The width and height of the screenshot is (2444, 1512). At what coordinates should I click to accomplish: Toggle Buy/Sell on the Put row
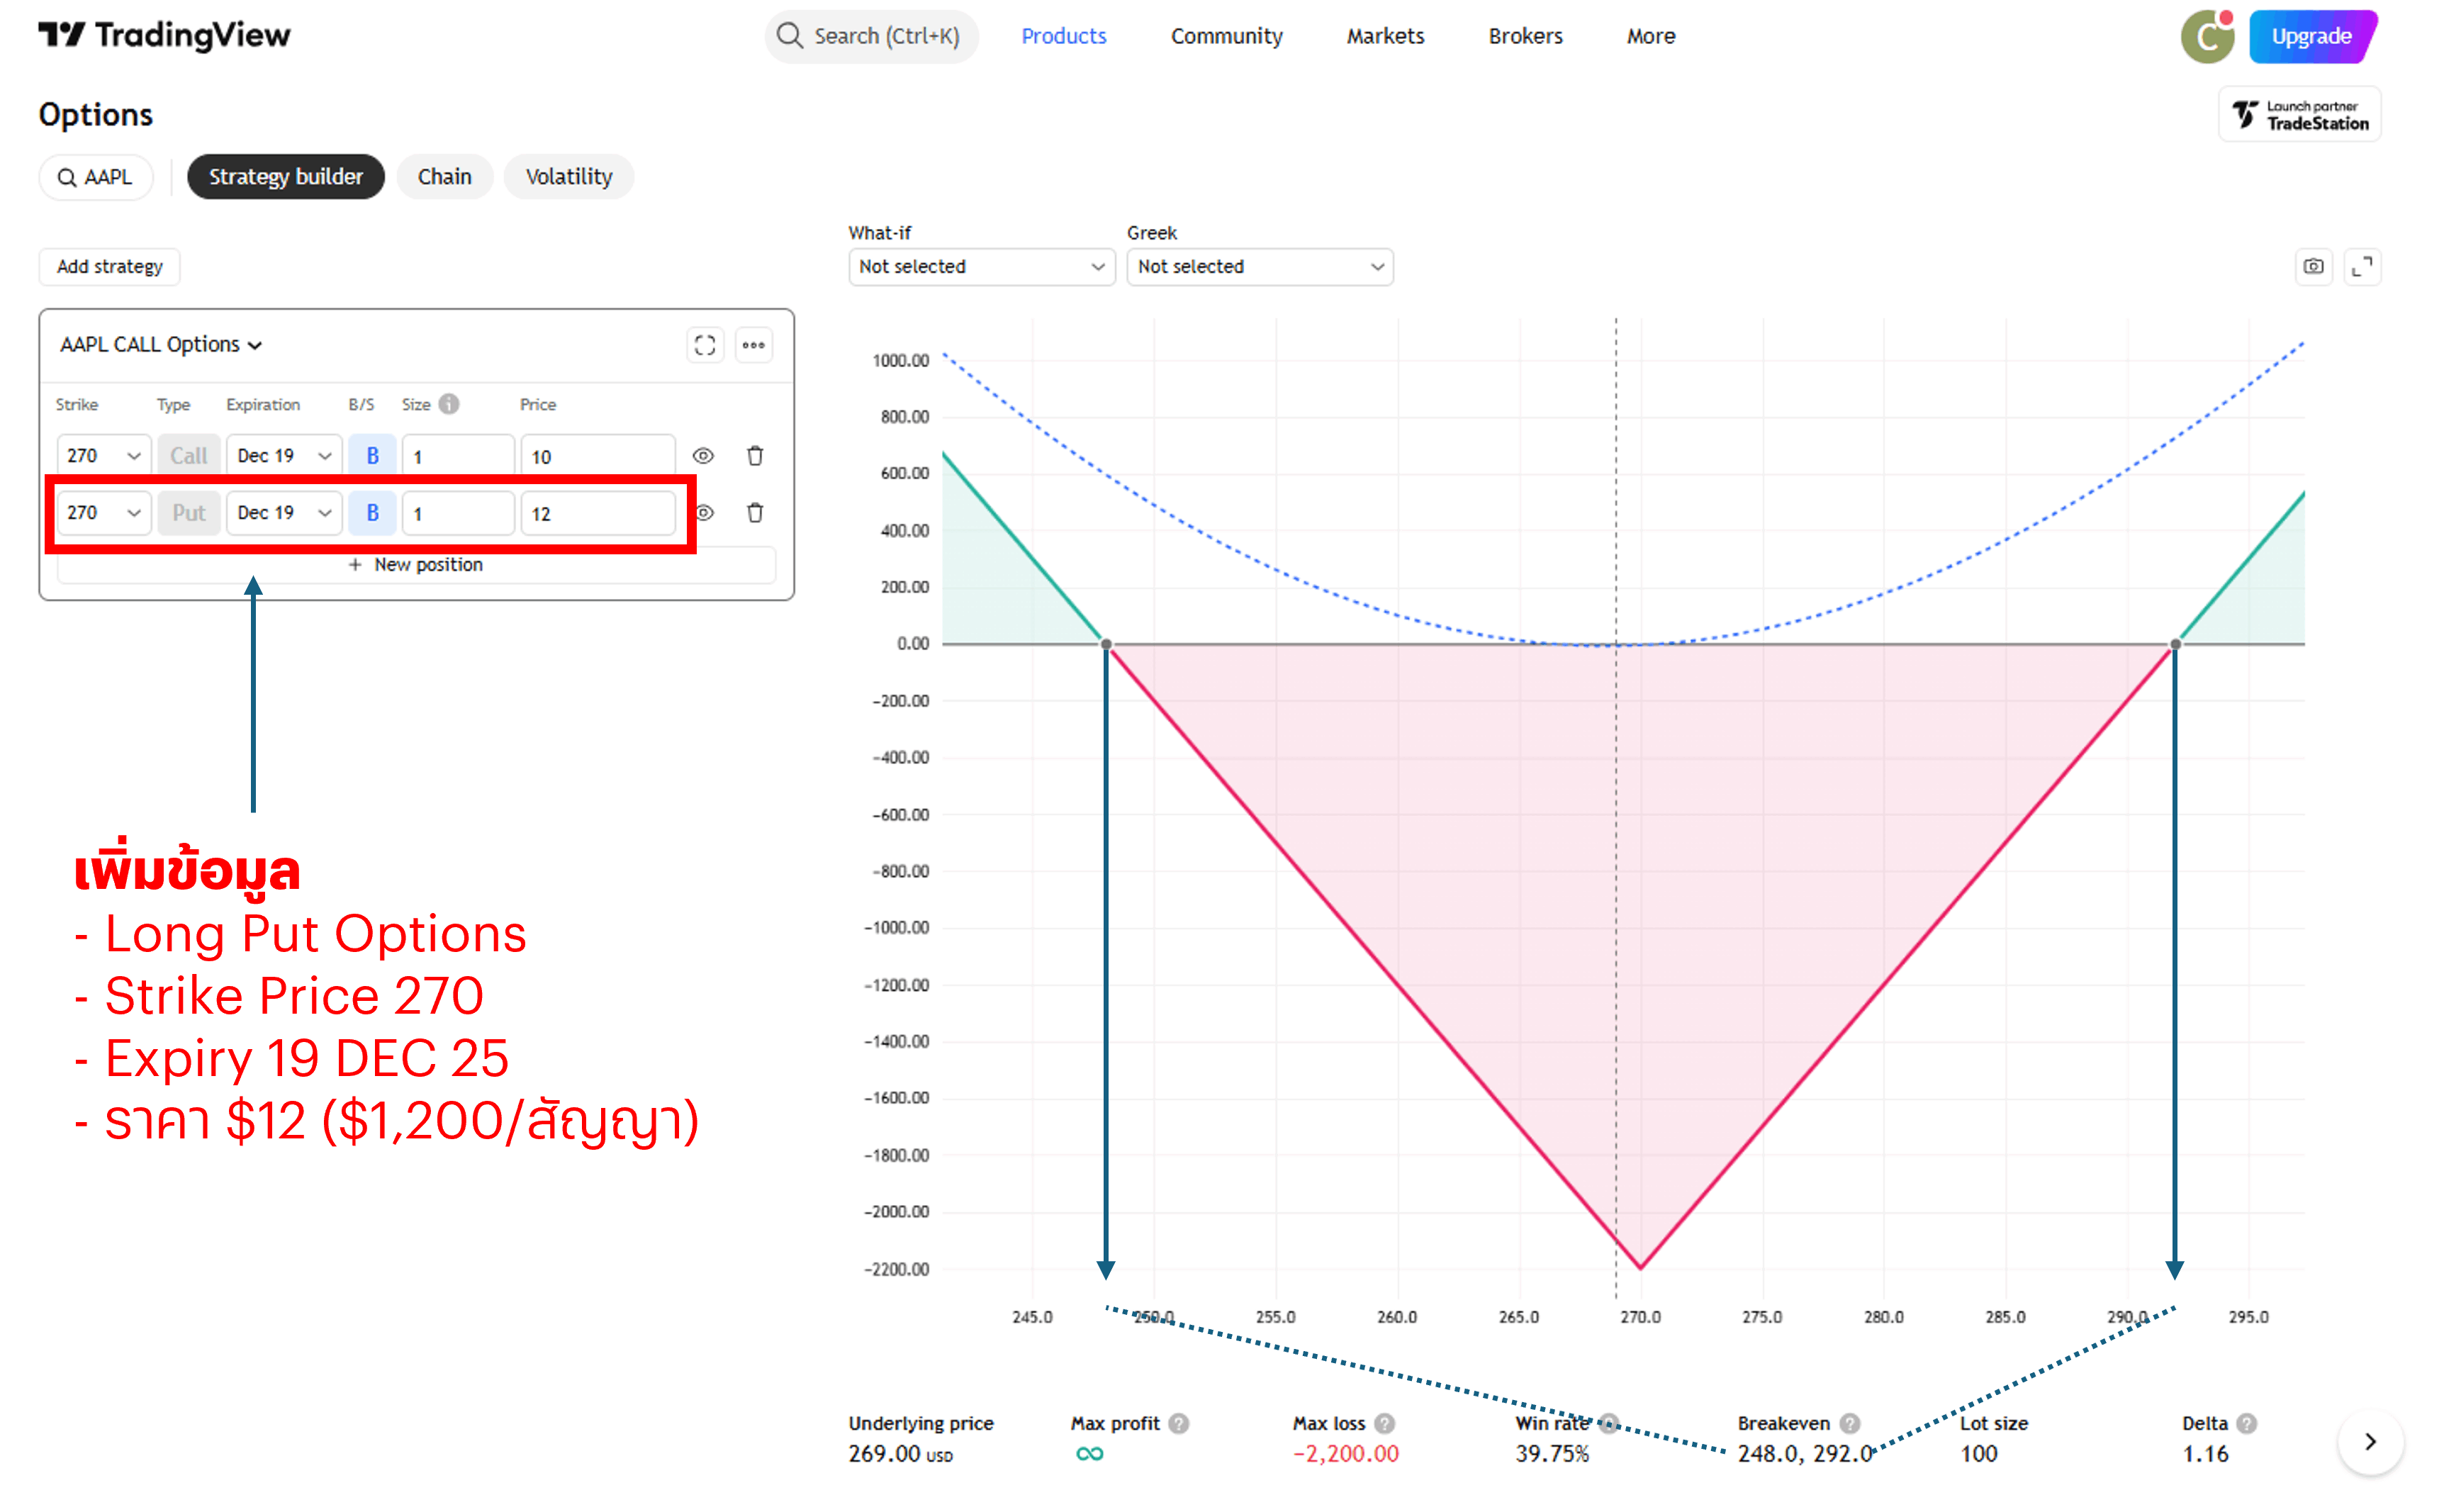click(x=372, y=513)
